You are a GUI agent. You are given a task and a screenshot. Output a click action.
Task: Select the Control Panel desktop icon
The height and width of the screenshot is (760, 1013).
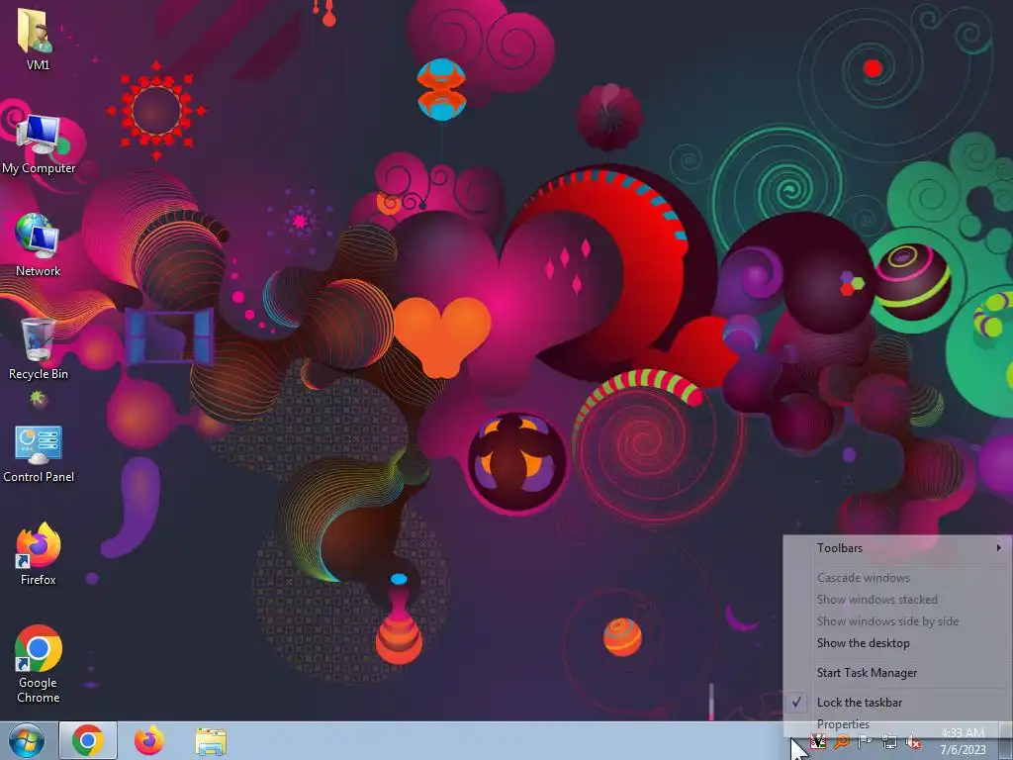click(x=39, y=453)
